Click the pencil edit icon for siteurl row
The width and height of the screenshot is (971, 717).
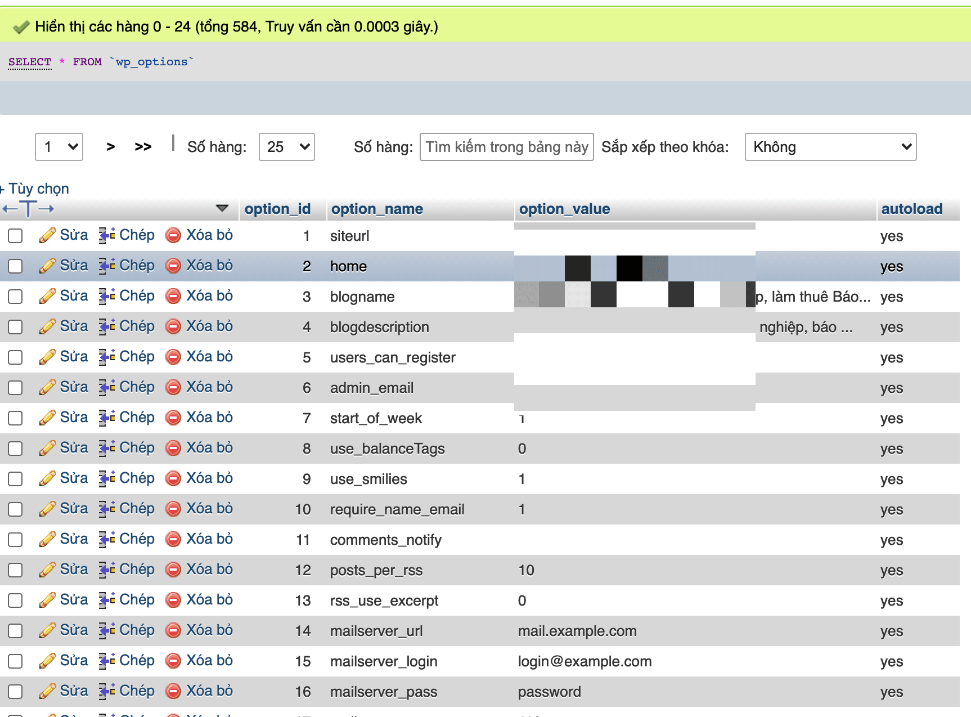click(47, 235)
